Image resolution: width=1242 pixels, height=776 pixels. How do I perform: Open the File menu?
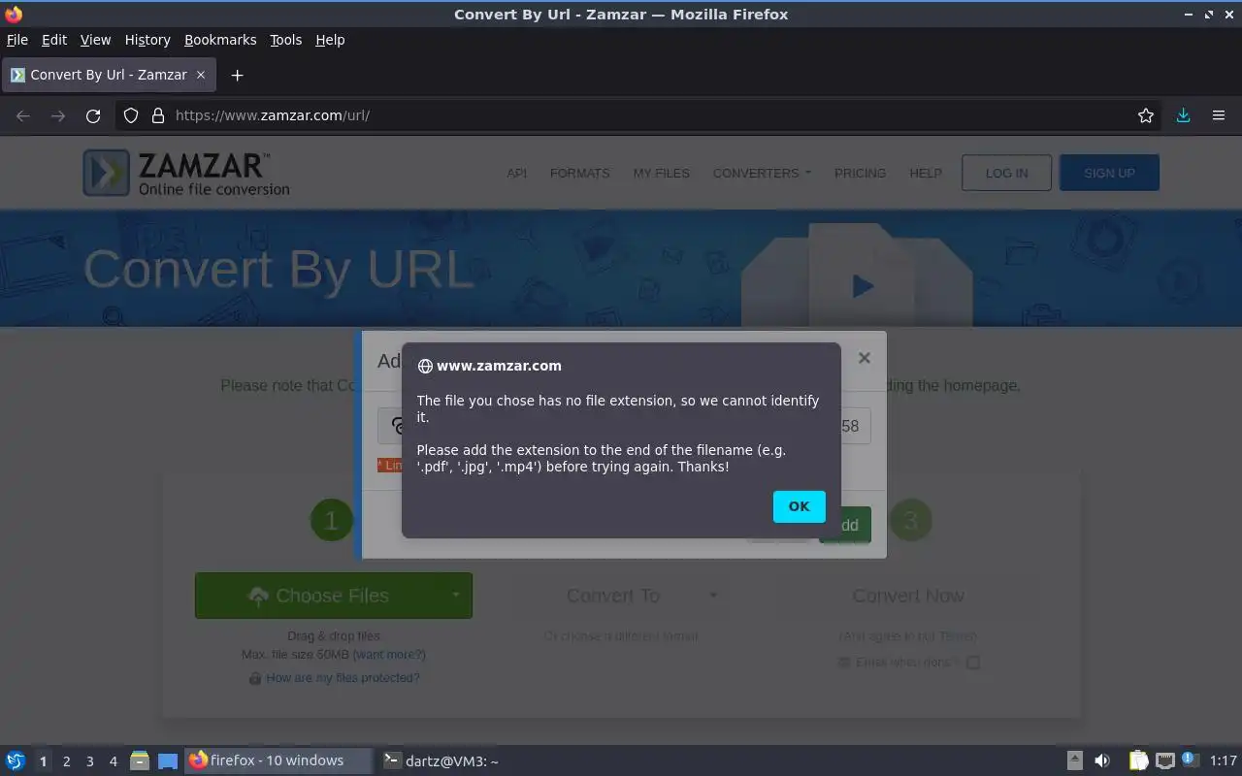(x=16, y=40)
